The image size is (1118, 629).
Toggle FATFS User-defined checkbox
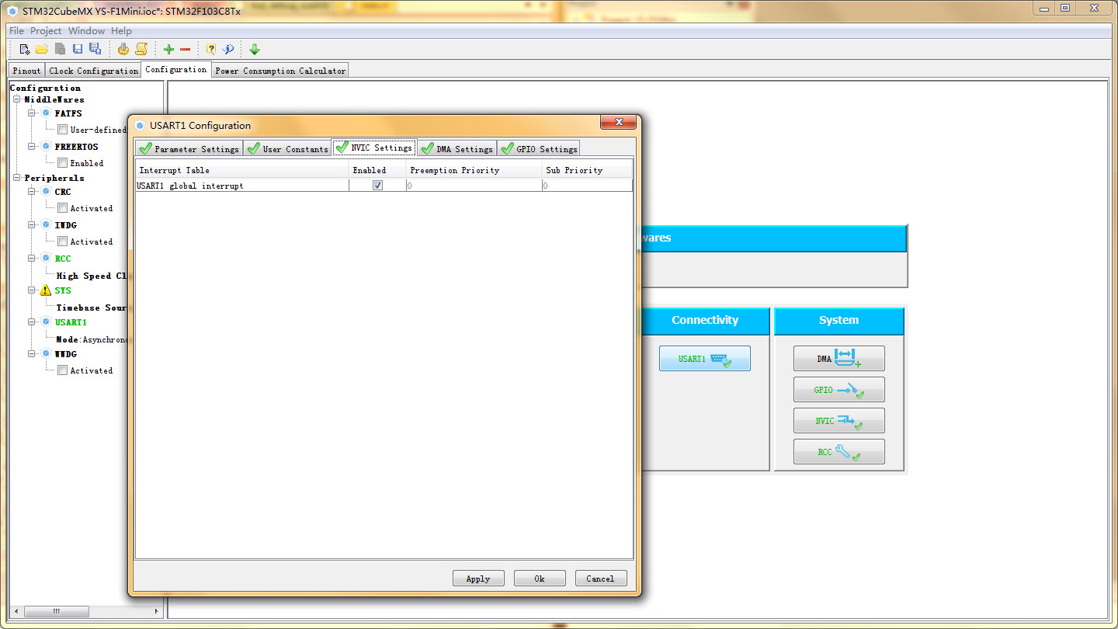(x=62, y=130)
